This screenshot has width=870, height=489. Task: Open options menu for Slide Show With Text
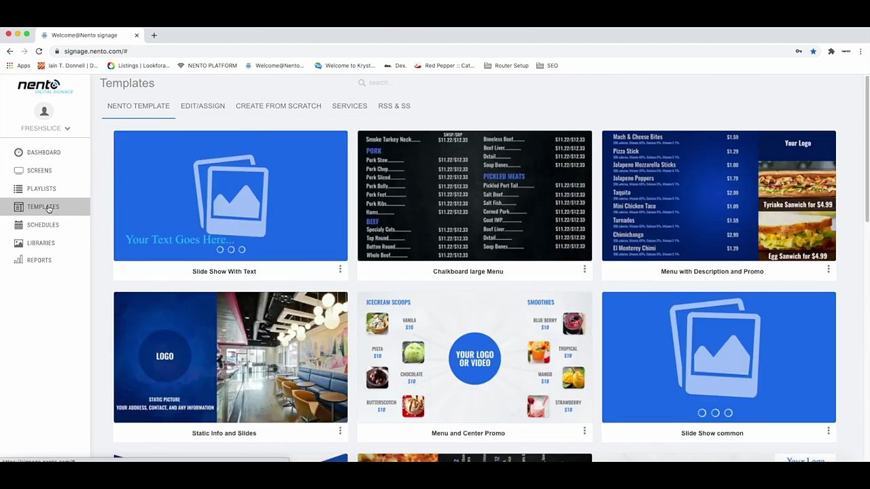coord(341,270)
